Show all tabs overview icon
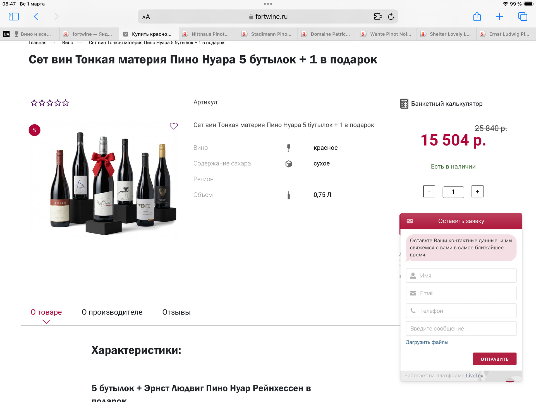The image size is (536, 402). click(x=522, y=16)
